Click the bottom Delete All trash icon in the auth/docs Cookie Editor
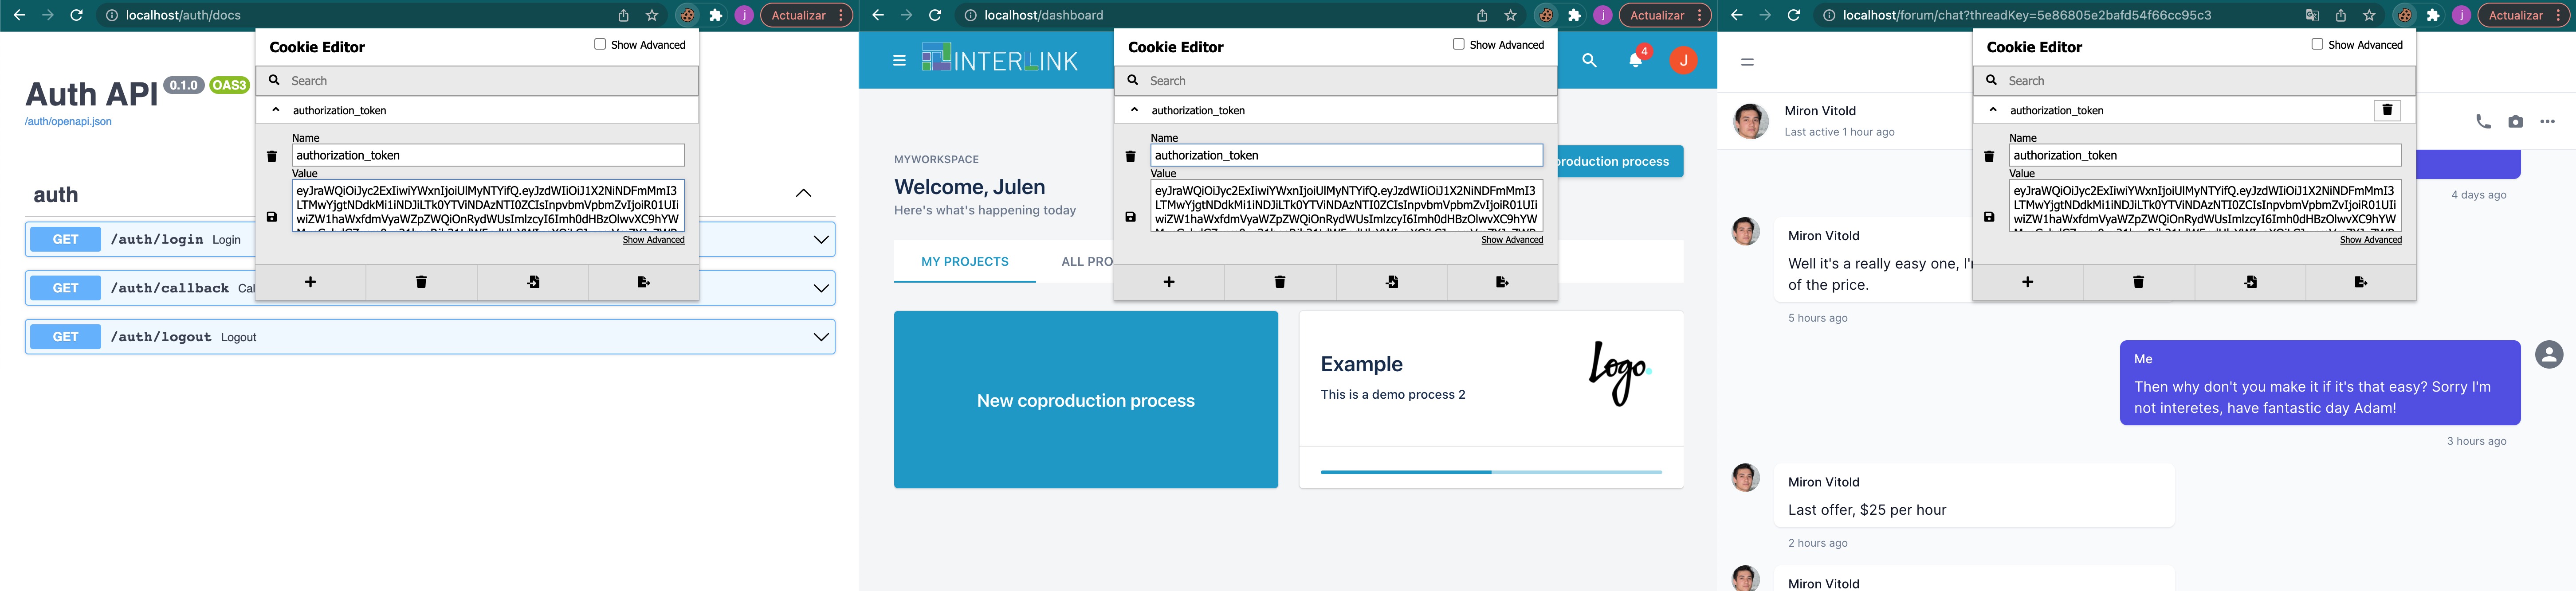2576x591 pixels. [x=421, y=283]
